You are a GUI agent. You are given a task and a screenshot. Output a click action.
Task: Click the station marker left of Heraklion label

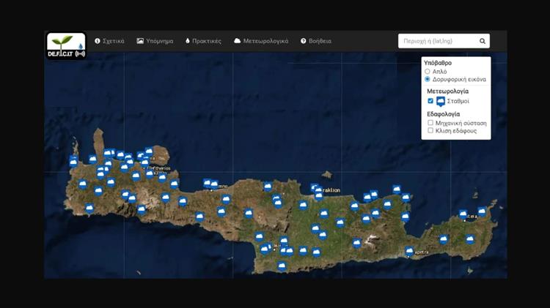tap(314, 188)
